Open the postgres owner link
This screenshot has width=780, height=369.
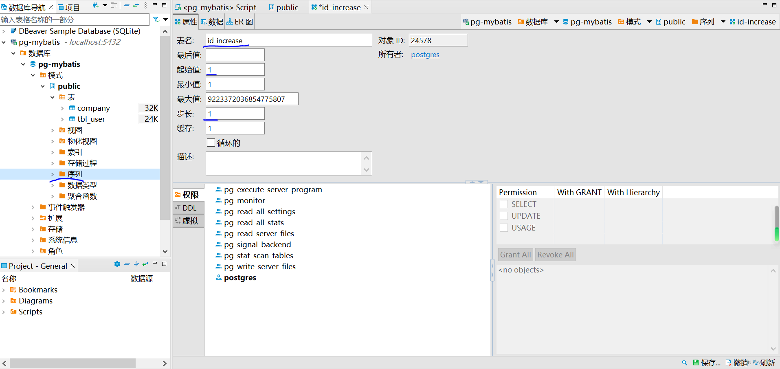[425, 54]
